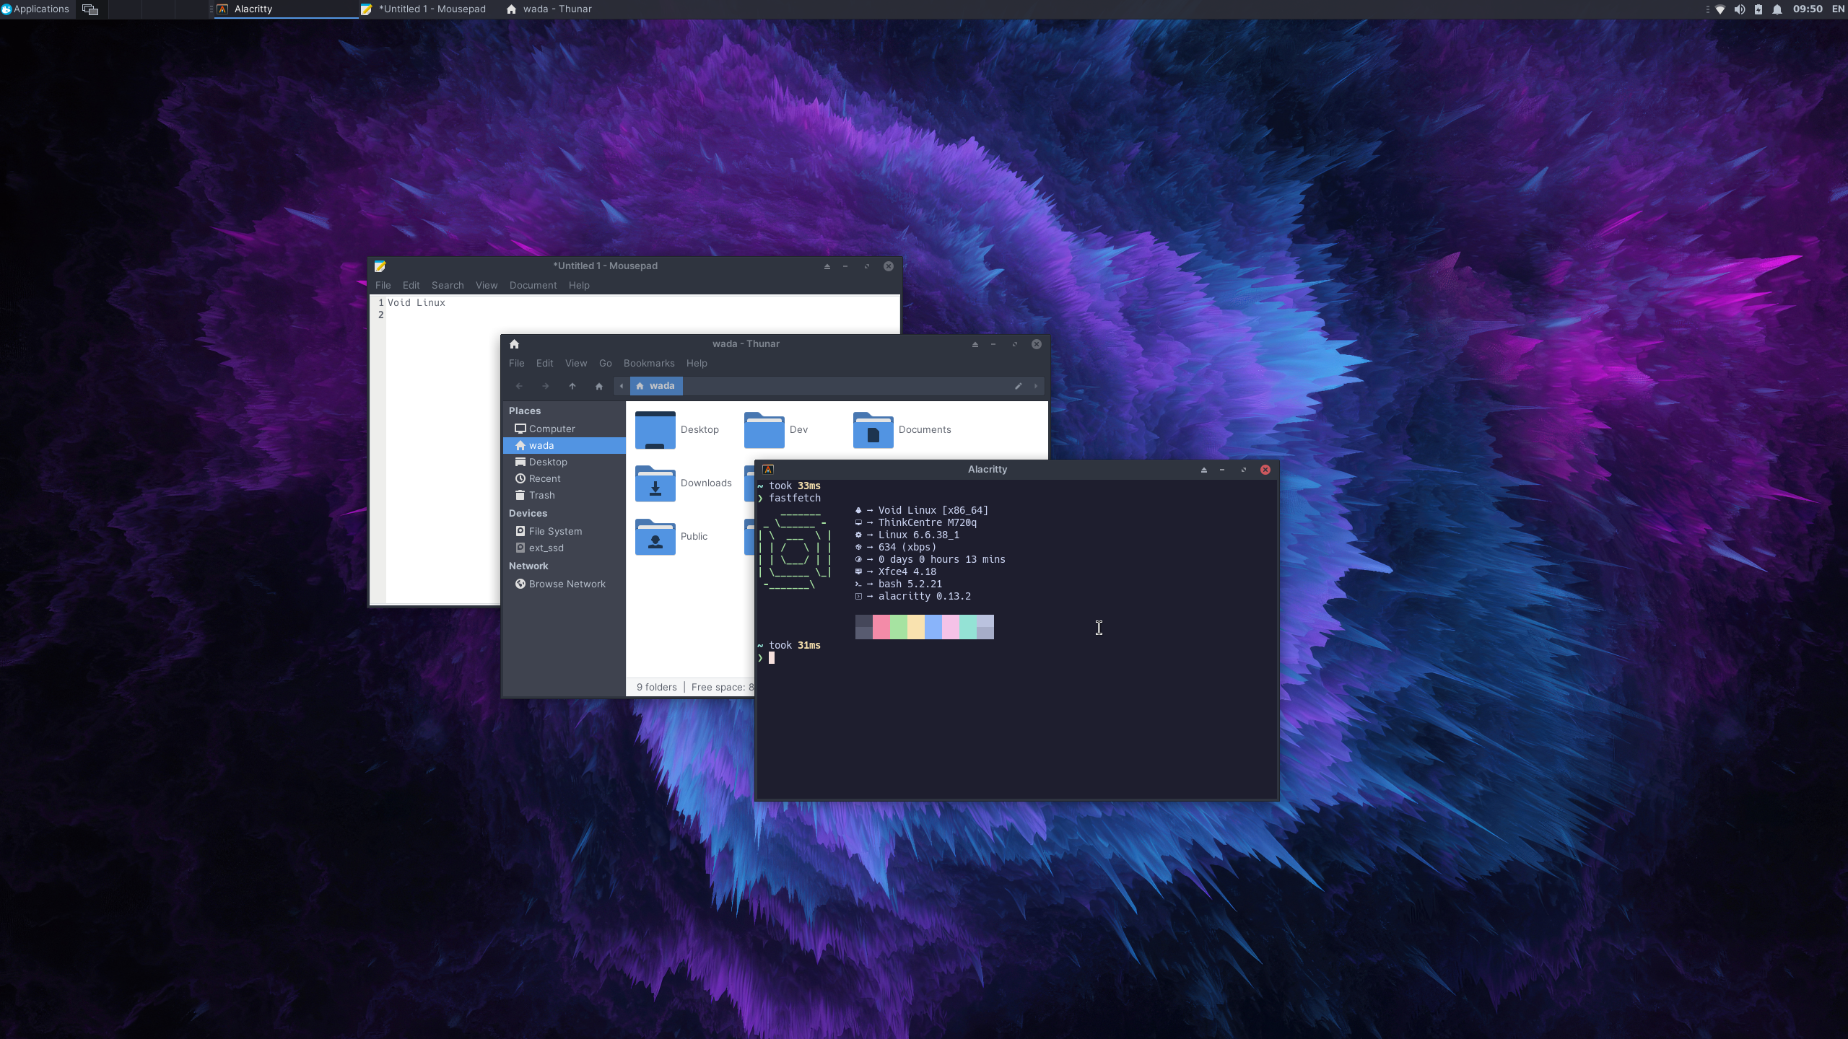1848x1039 pixels.
Task: Select the 'wada' path button in Thunar's location bar
Action: pyautogui.click(x=655, y=386)
